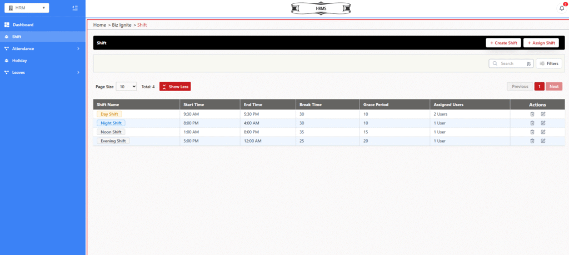The width and height of the screenshot is (569, 255).
Task: Open the Filters panel
Action: (x=548, y=64)
